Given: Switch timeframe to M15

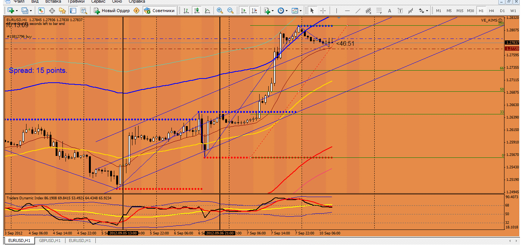Looking at the screenshot, I should (x=459, y=11).
